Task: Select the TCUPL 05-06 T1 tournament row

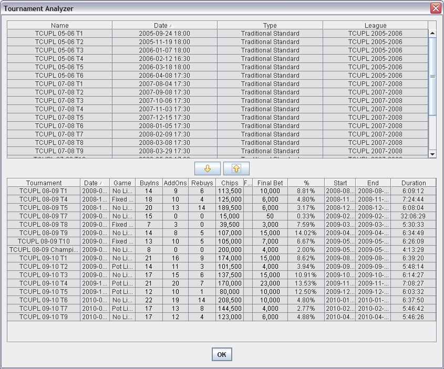Action: 59,34
